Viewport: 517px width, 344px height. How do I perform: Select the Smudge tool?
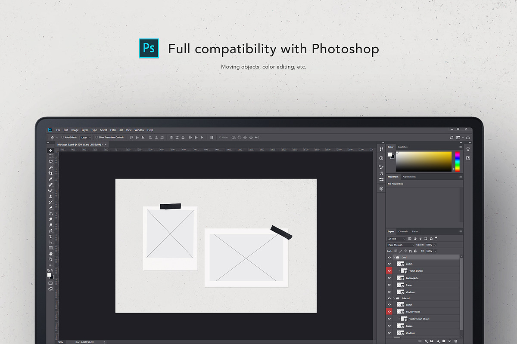pyautogui.click(x=50, y=219)
